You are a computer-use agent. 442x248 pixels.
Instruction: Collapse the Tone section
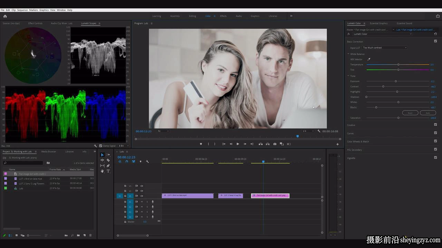pyautogui.click(x=348, y=76)
